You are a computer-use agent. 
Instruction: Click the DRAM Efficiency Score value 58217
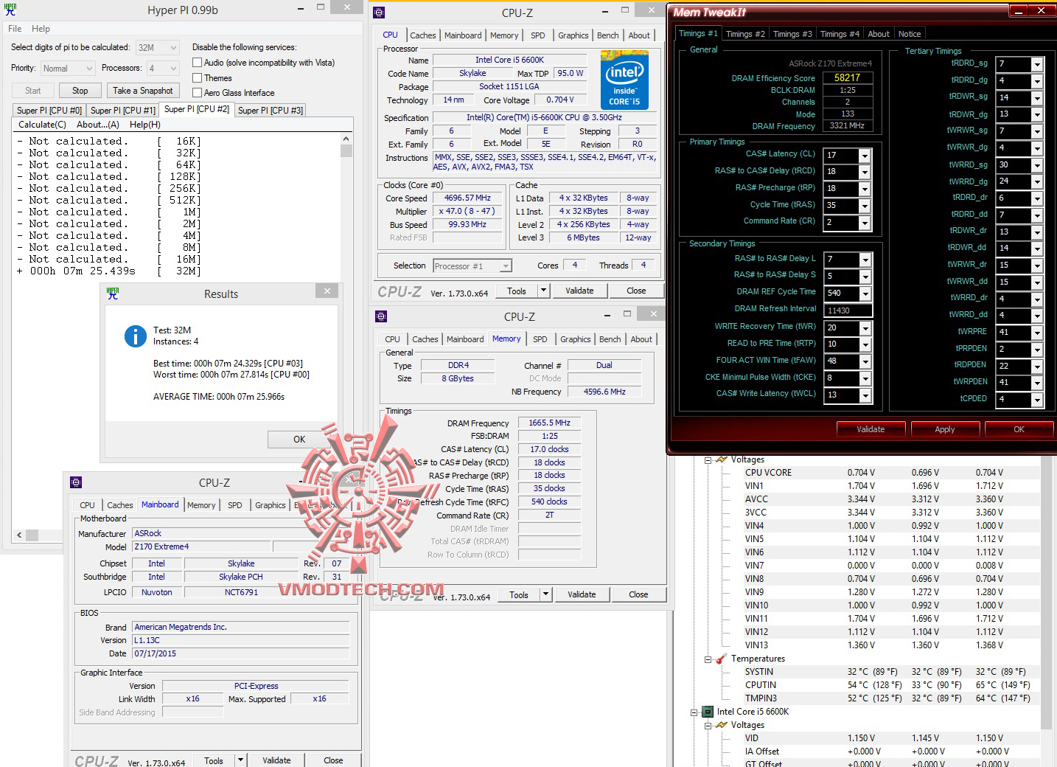[848, 77]
